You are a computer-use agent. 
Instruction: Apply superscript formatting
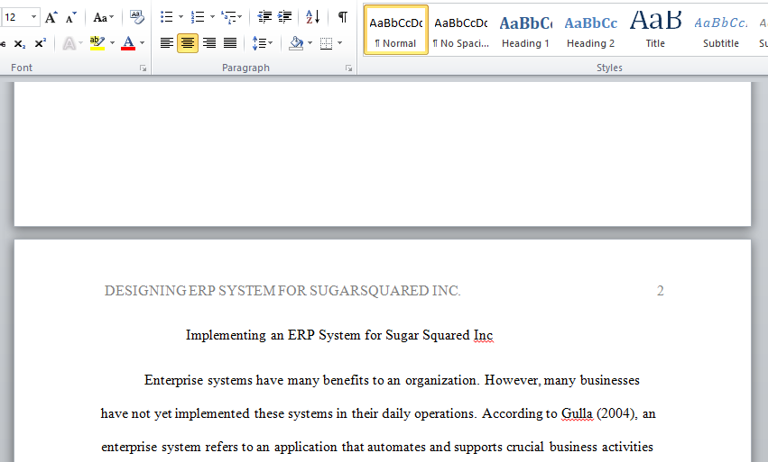coord(41,43)
